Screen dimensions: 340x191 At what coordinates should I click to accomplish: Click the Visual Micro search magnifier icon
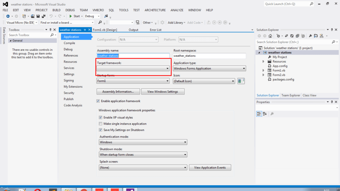(x=100, y=22)
